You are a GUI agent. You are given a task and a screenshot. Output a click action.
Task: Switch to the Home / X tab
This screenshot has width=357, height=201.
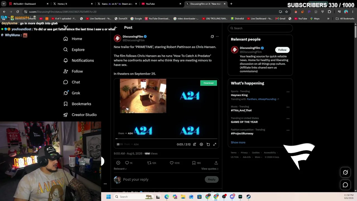[x=73, y=4]
